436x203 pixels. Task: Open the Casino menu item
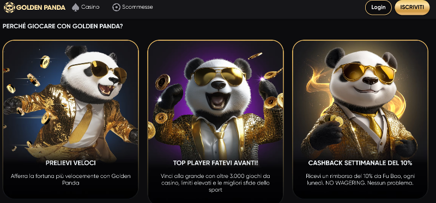86,7
